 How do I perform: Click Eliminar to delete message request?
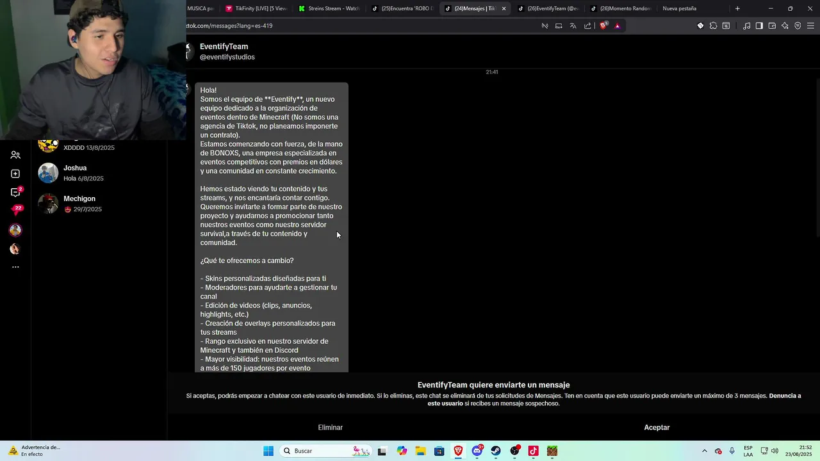331,427
